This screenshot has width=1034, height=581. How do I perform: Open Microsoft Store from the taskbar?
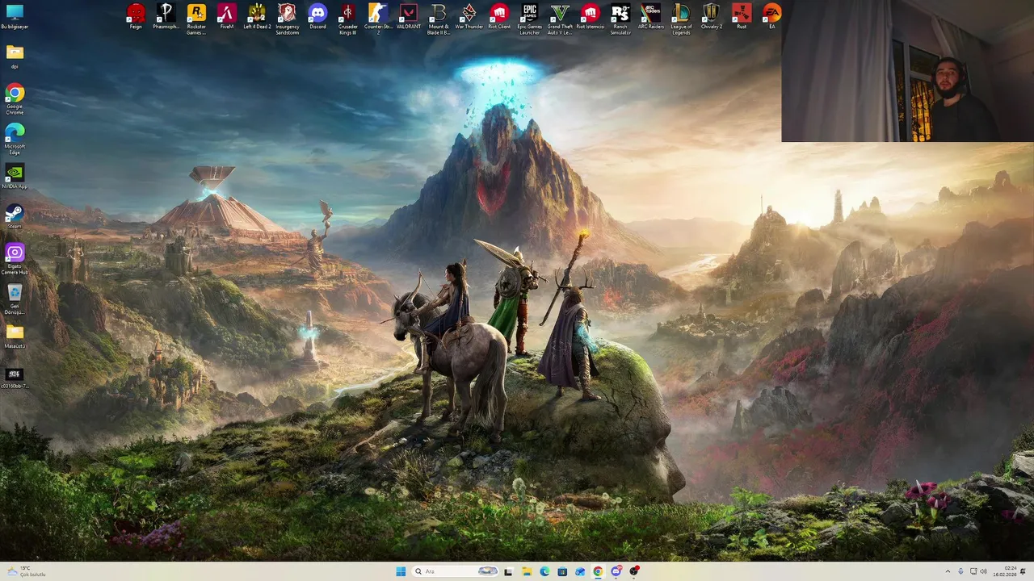562,571
